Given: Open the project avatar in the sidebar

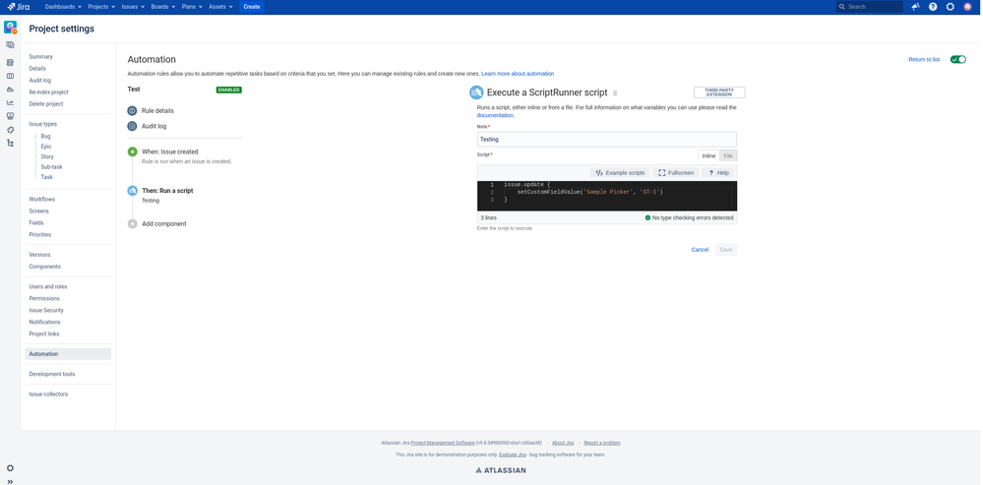Looking at the screenshot, I should click(x=10, y=27).
